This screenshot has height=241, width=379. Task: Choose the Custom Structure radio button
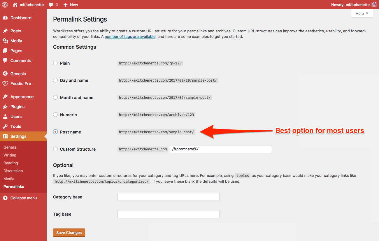[55, 149]
